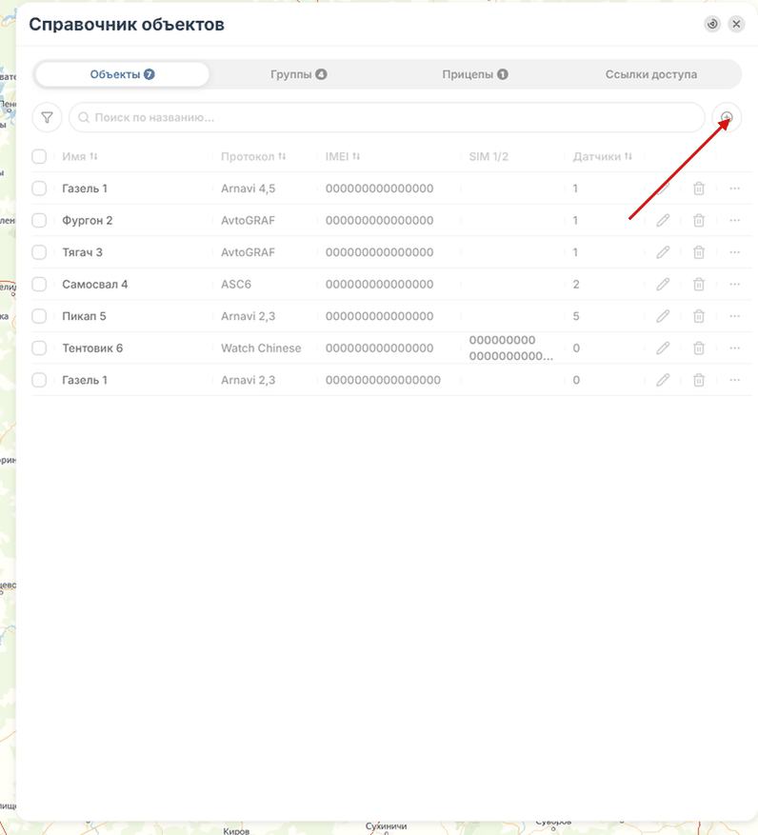Click the Самосвал 4 name cell
758x835 pixels.
tap(95, 284)
